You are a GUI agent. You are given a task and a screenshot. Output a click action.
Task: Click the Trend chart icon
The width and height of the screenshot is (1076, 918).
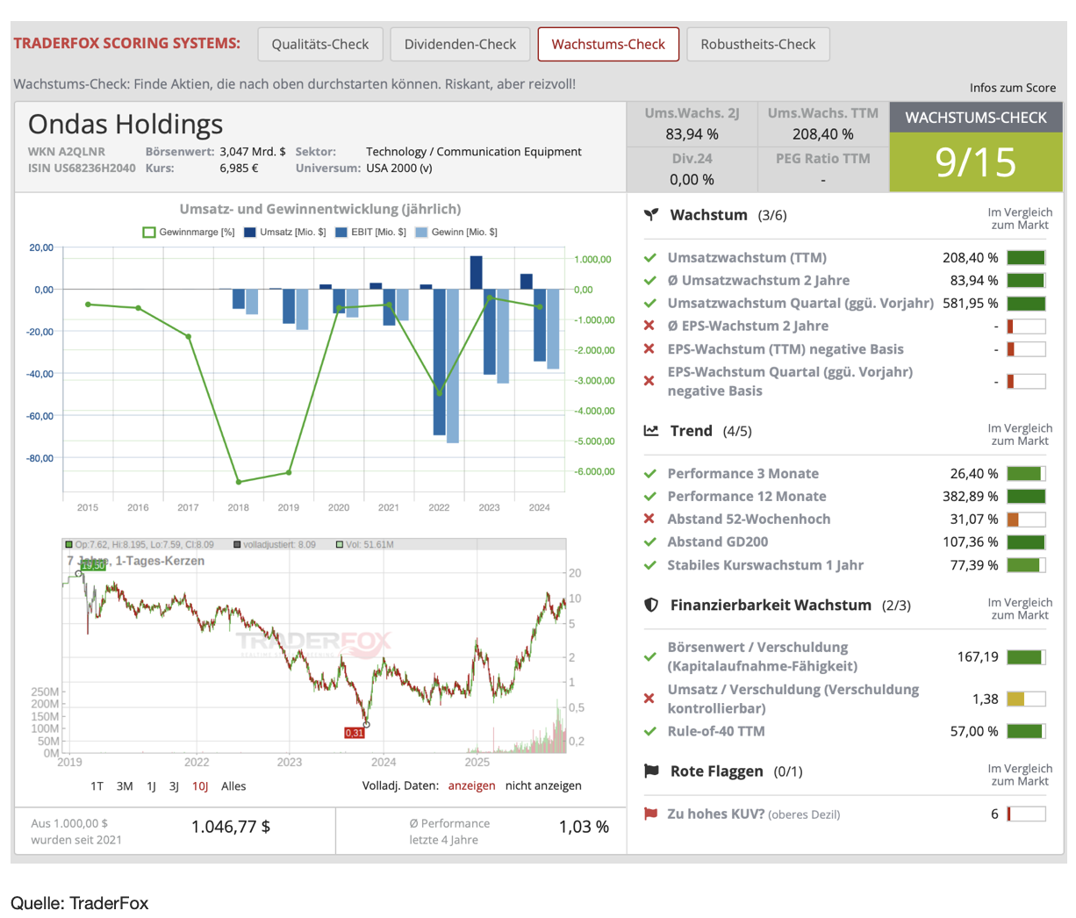[x=651, y=431]
